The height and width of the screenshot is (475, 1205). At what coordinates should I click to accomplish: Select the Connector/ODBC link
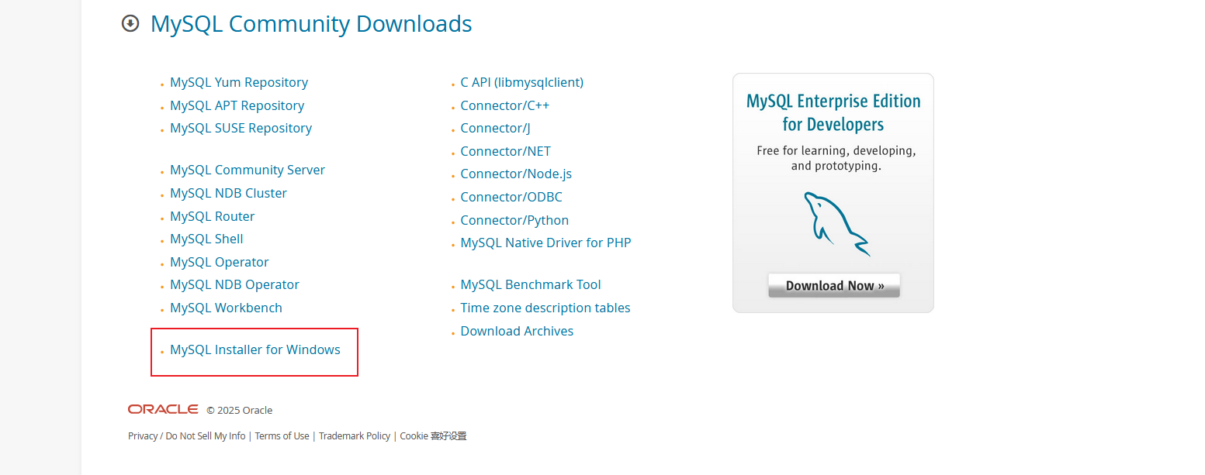[511, 197]
